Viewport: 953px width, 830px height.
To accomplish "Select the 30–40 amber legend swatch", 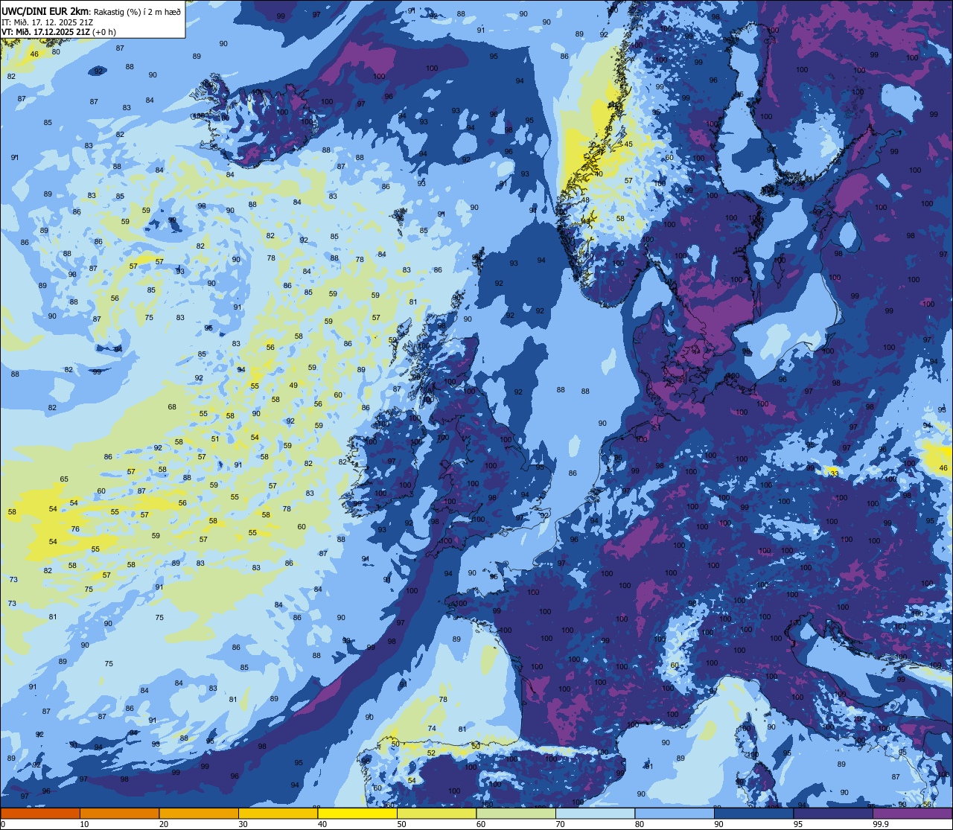I will [x=278, y=813].
